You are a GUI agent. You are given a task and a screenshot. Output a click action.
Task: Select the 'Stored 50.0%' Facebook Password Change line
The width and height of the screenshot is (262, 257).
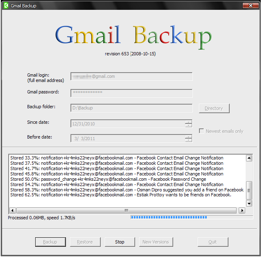pyautogui.click(x=108, y=180)
